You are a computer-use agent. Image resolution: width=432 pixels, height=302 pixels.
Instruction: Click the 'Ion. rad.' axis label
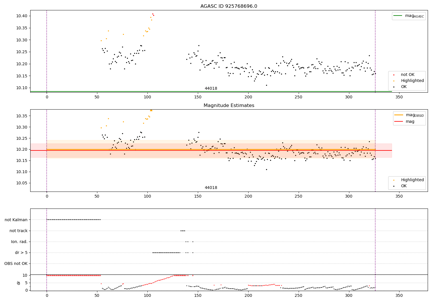coord(19,242)
